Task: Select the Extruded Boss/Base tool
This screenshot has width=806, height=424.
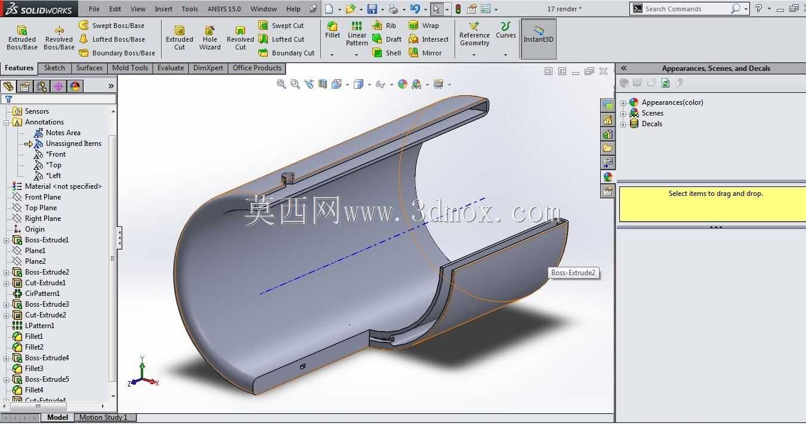Action: click(x=22, y=38)
